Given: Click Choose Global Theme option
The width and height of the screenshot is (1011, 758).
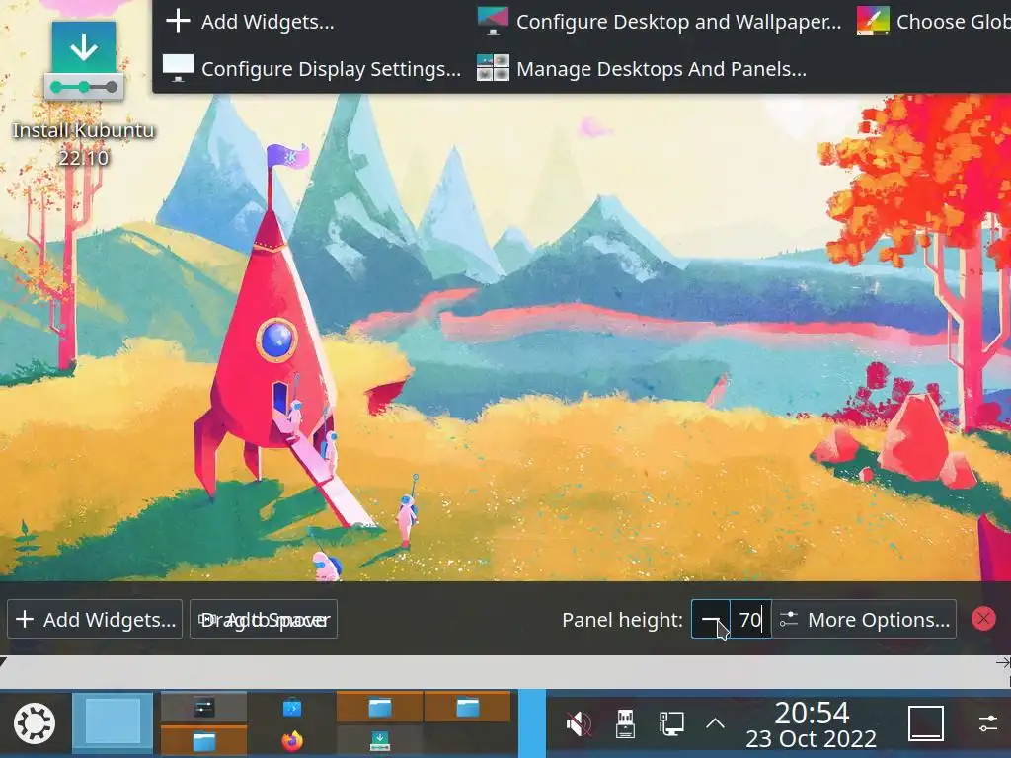Looking at the screenshot, I should 934,22.
